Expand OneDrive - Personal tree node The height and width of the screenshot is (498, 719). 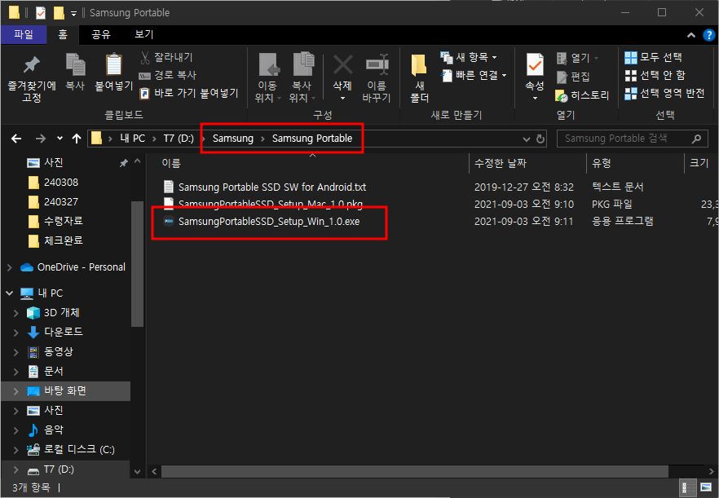coord(10,267)
